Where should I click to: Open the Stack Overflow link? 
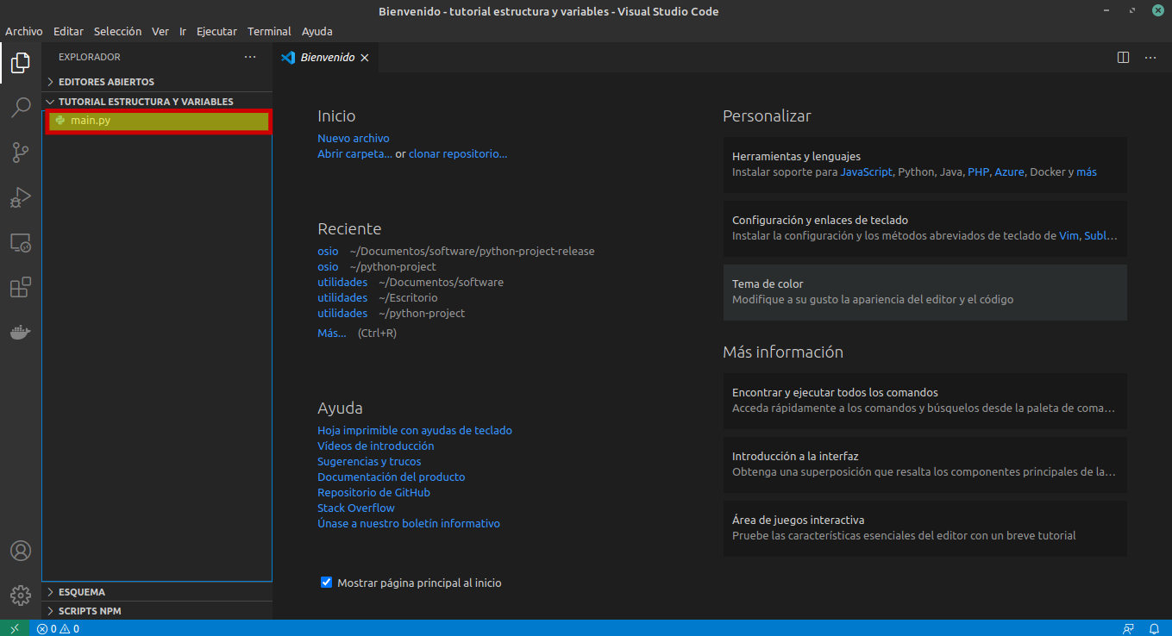356,508
